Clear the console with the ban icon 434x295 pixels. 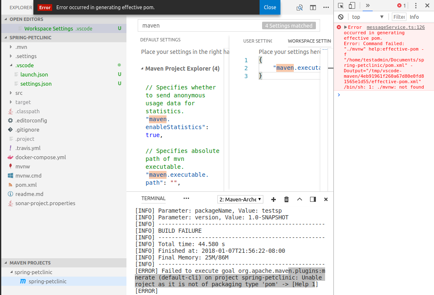[x=341, y=17]
